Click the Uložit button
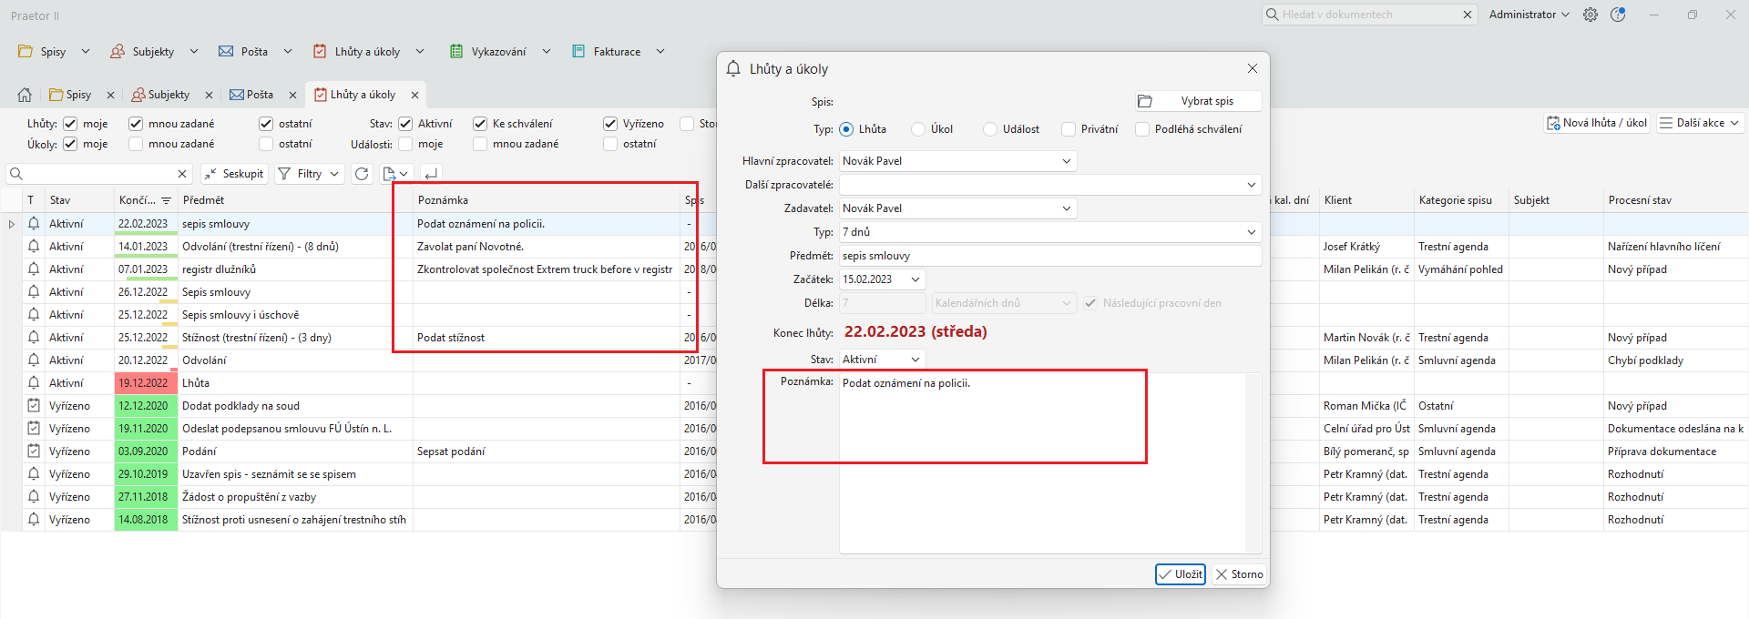 click(x=1181, y=574)
